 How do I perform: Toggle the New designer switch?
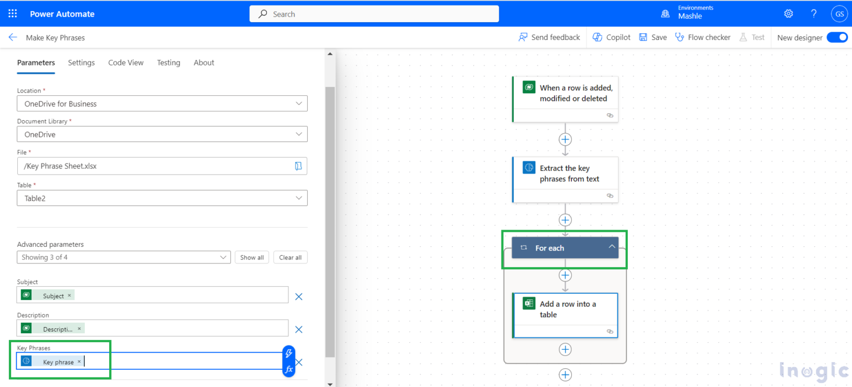click(x=836, y=37)
